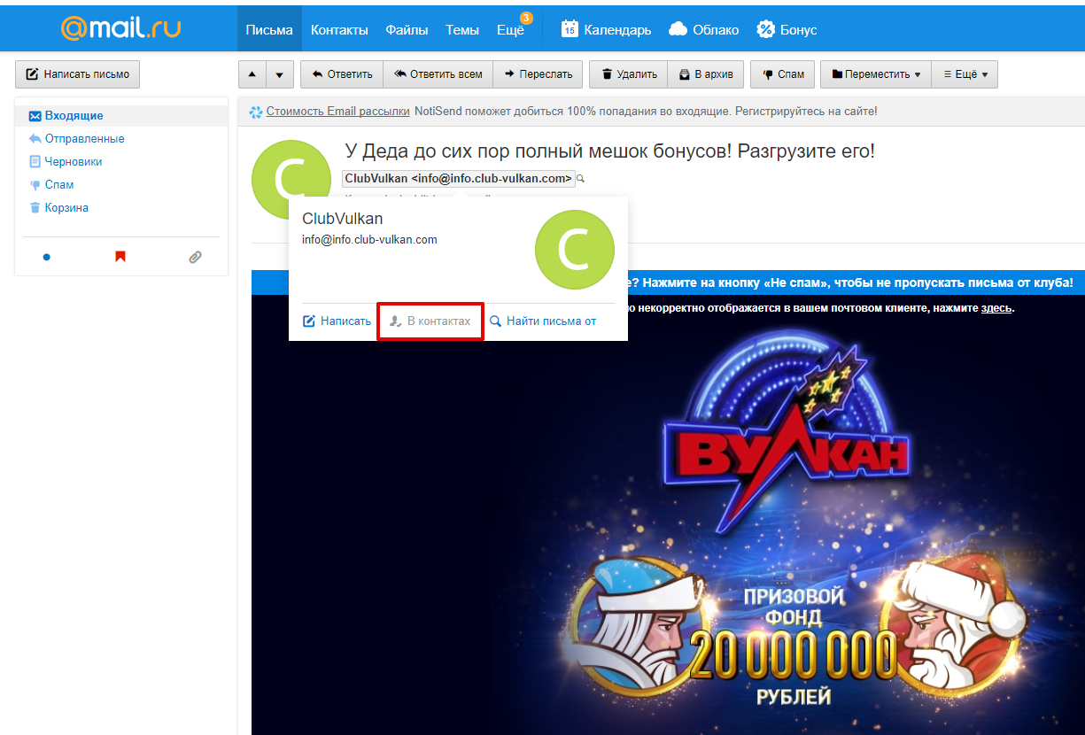Click the search icon beside sender address

click(581, 179)
